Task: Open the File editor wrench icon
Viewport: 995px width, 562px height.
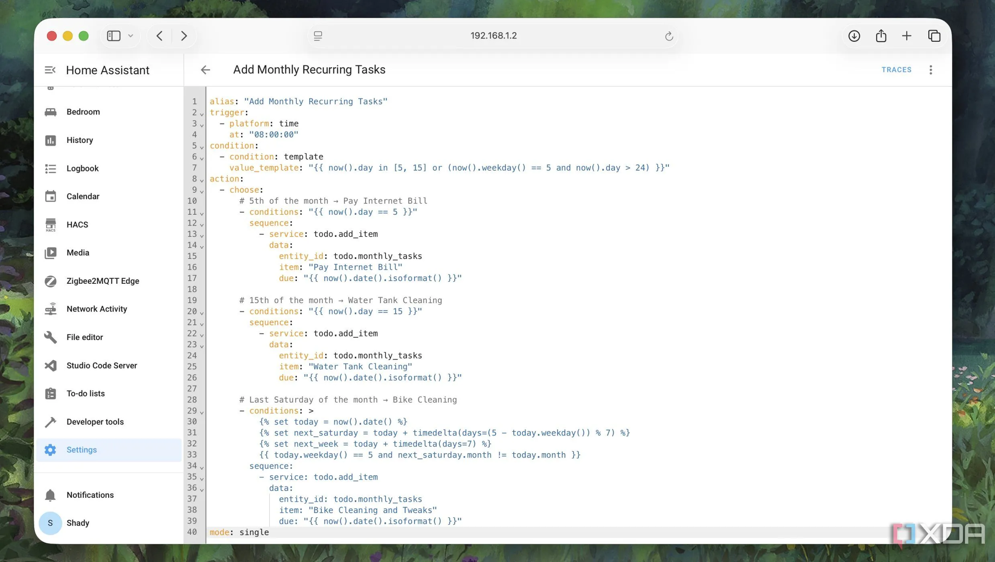Action: coord(51,337)
